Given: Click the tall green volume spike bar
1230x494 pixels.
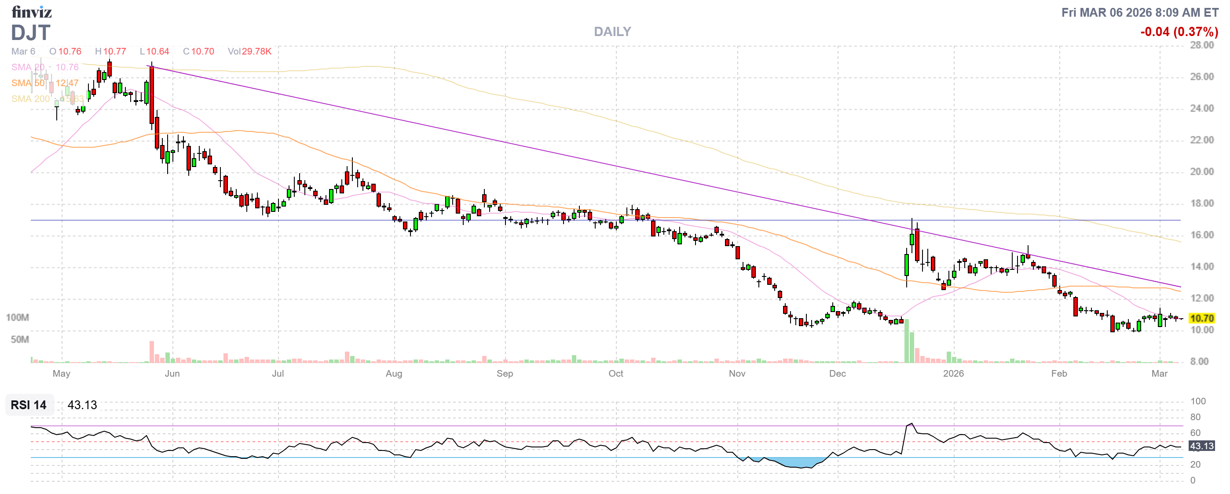Looking at the screenshot, I should [906, 341].
